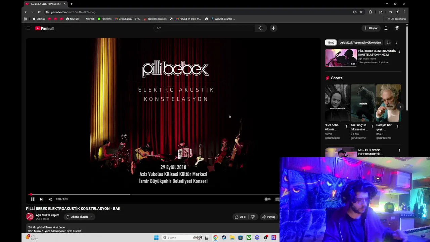Viewport: 430px width, 242px height.
Task: Open Chrome apps grid icon
Action: click(25, 19)
